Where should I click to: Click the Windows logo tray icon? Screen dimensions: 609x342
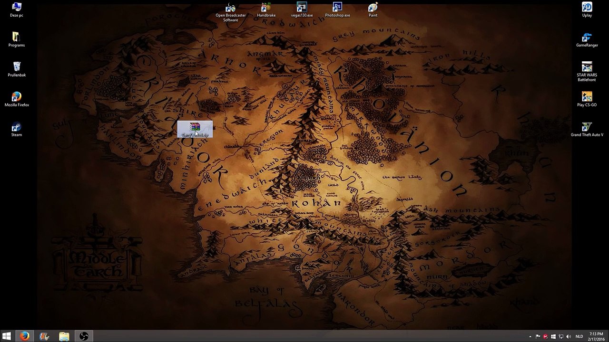point(553,337)
